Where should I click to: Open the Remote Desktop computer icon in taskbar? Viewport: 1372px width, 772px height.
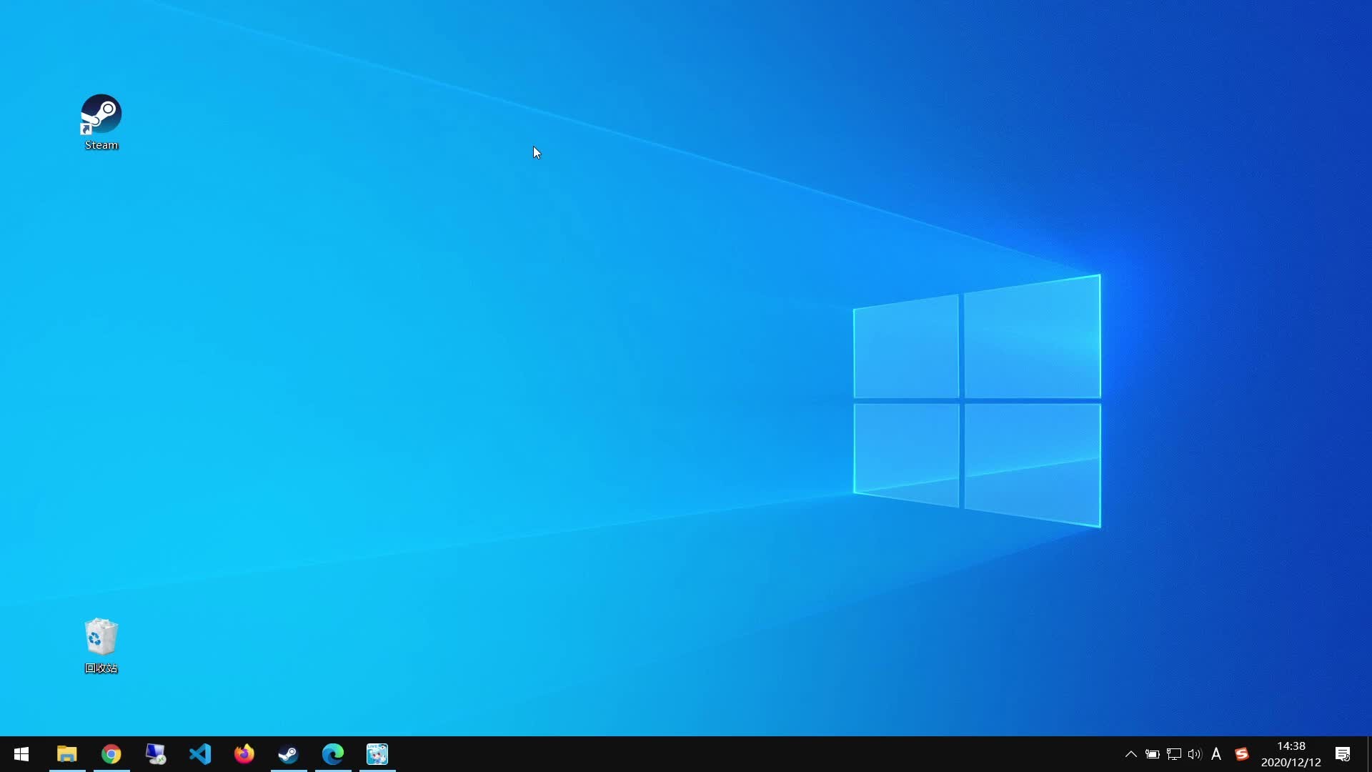tap(156, 754)
